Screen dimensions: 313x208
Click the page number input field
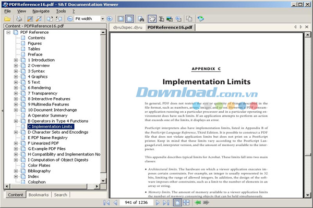(x=136, y=203)
